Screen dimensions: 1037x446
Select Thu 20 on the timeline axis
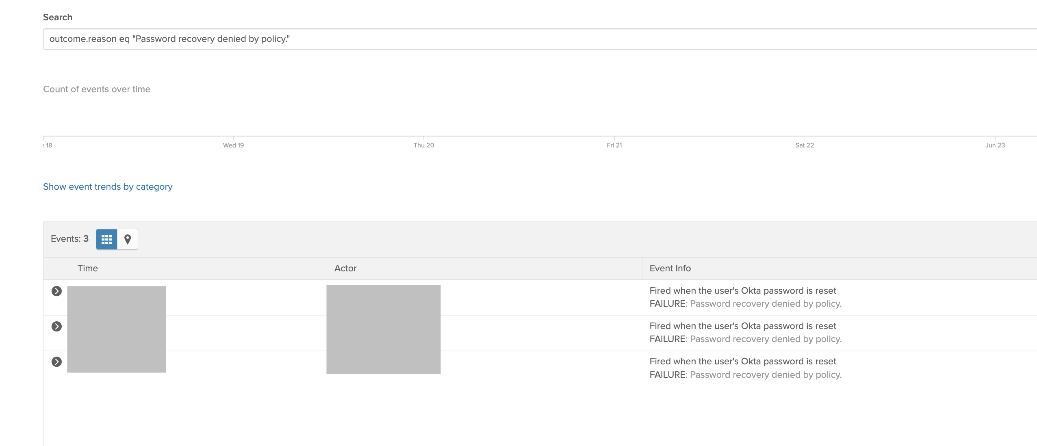click(x=424, y=145)
